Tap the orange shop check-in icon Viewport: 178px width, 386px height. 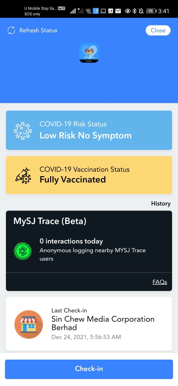(29, 324)
